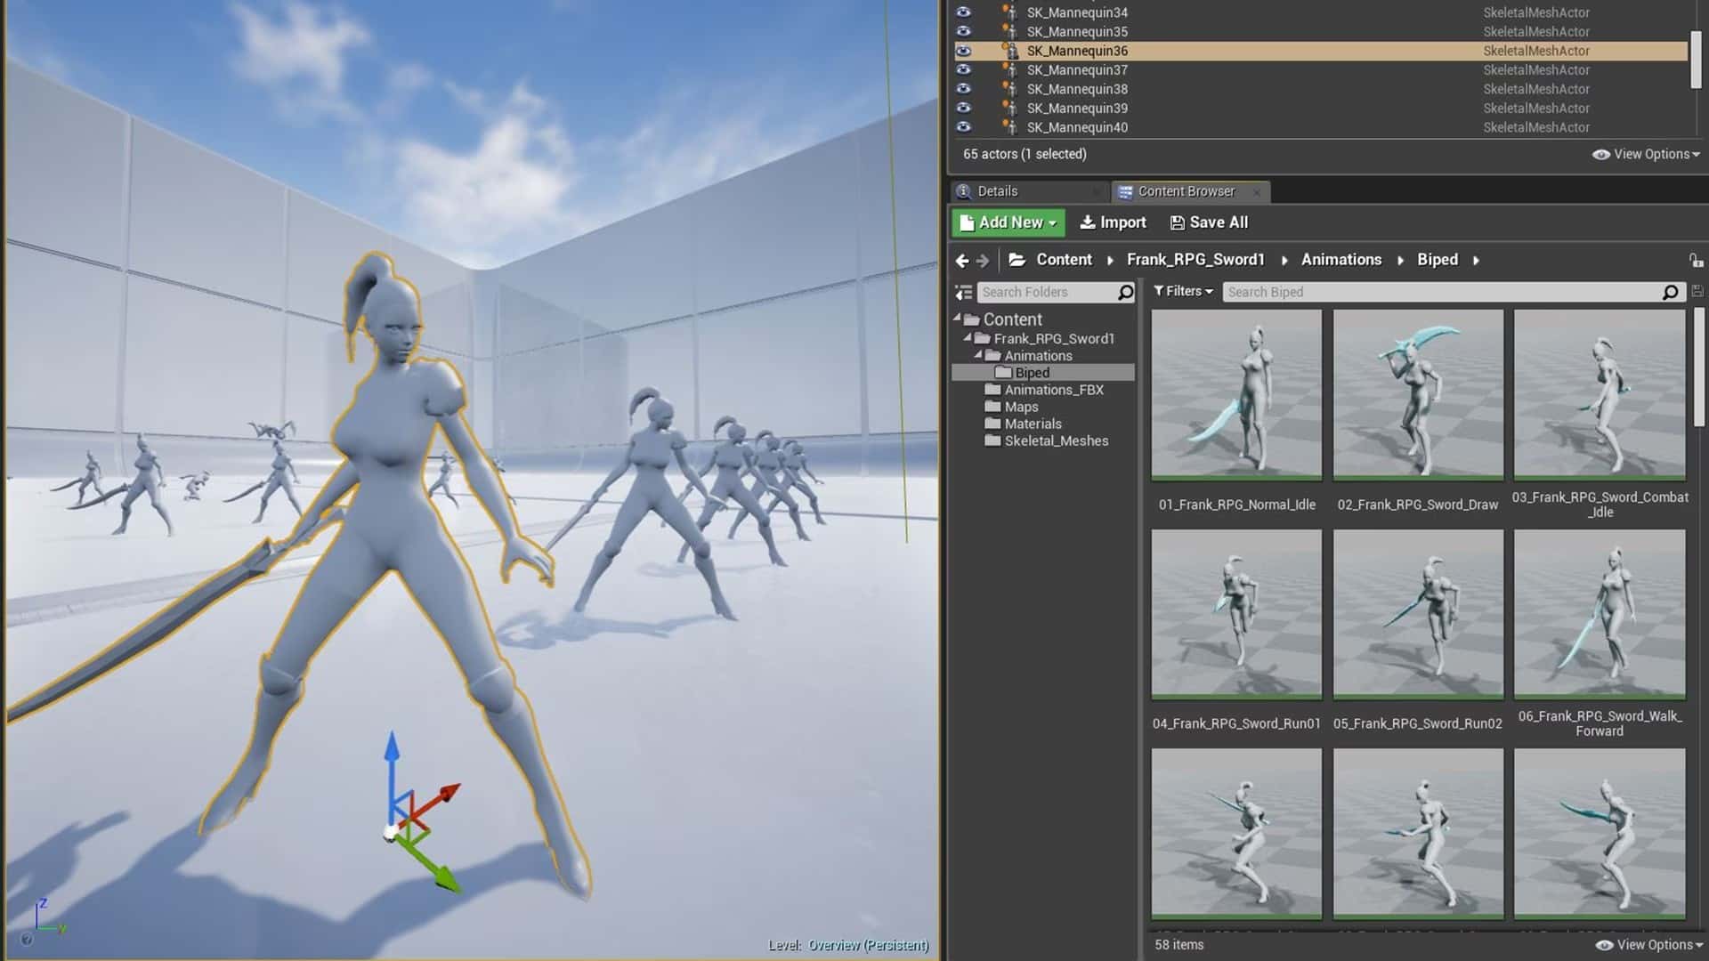Navigate to Frank_RPG_Sword1 in breadcrumb
This screenshot has width=1709, height=961.
(1195, 260)
